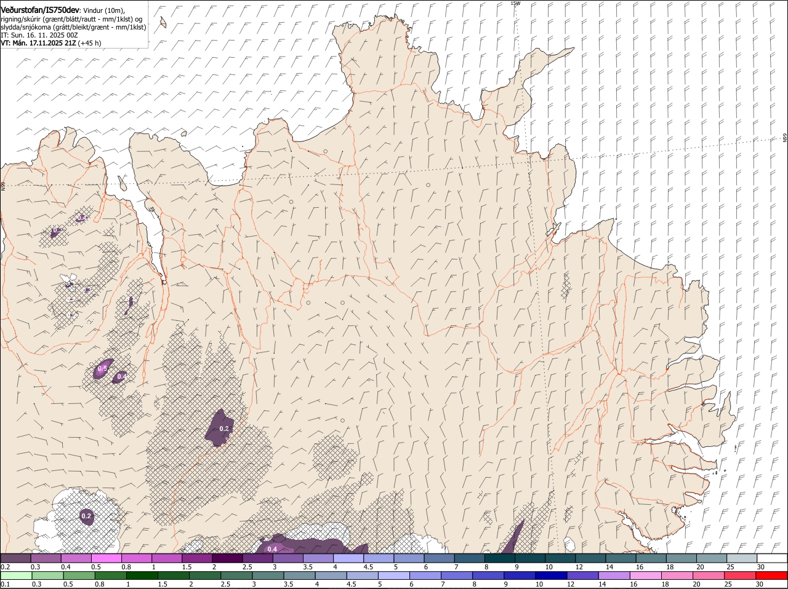Click the '0.2' value in the white southwest area
The height and width of the screenshot is (589, 788).
click(86, 516)
